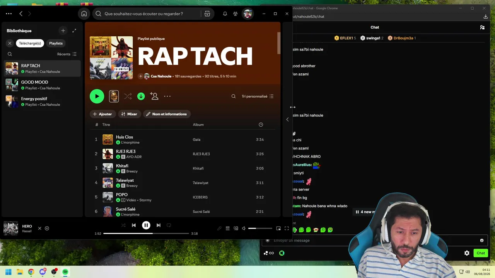The height and width of the screenshot is (278, 495).
Task: Open the Spotify Home page
Action: [84, 14]
